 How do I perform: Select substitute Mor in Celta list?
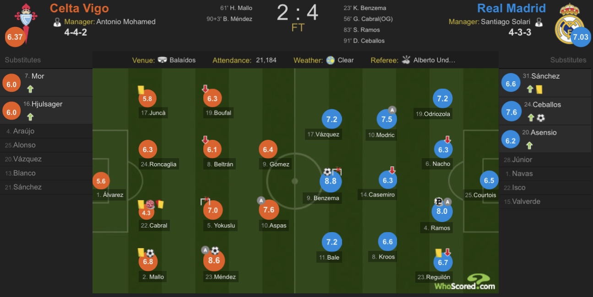click(46, 83)
